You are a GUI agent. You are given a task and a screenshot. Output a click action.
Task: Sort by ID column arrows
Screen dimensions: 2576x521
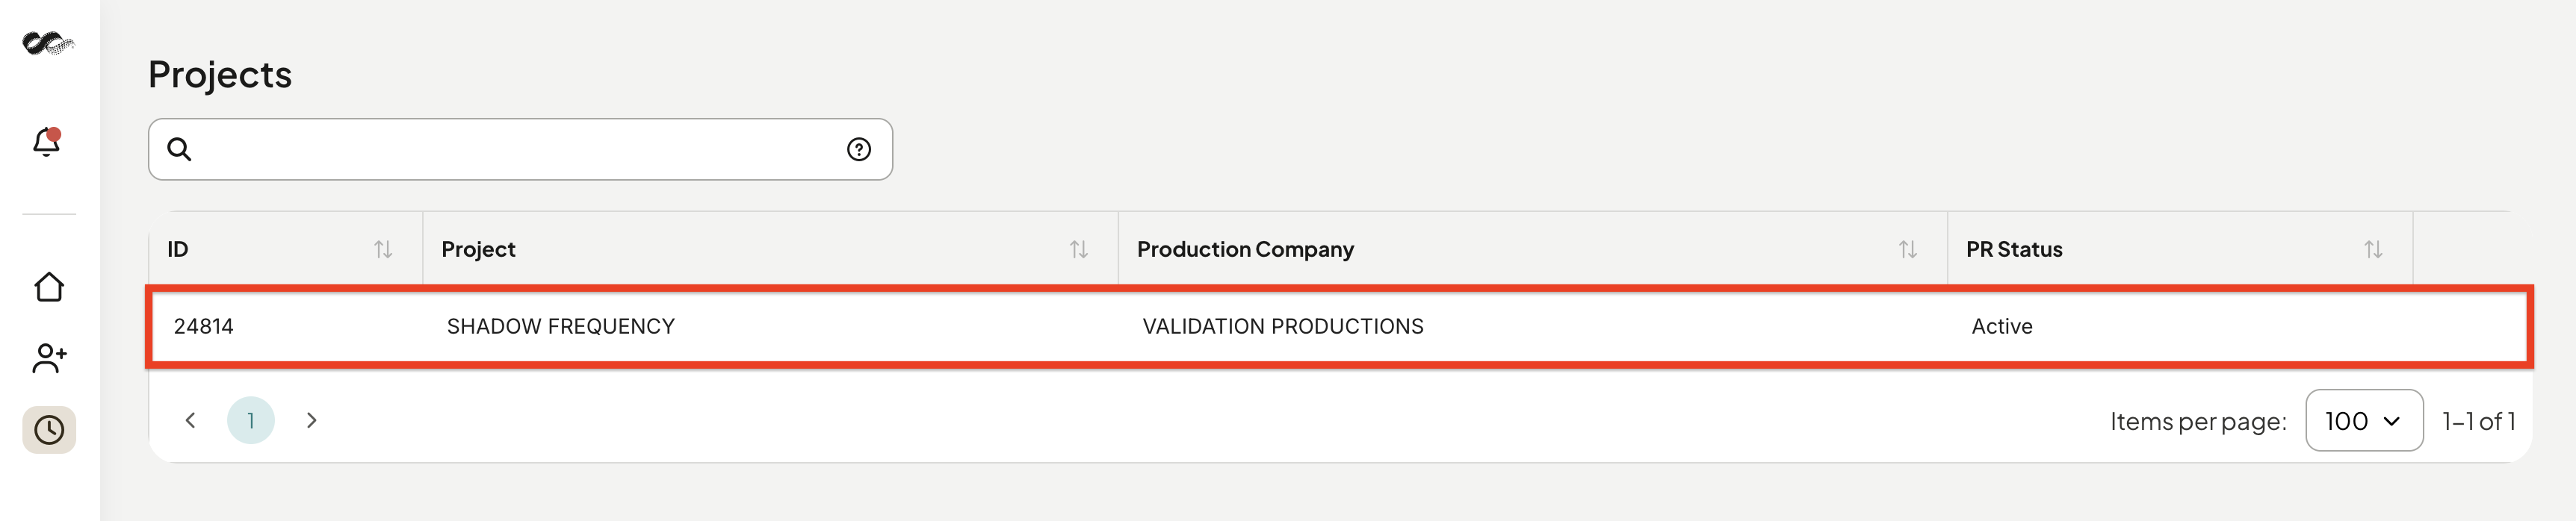click(x=383, y=249)
